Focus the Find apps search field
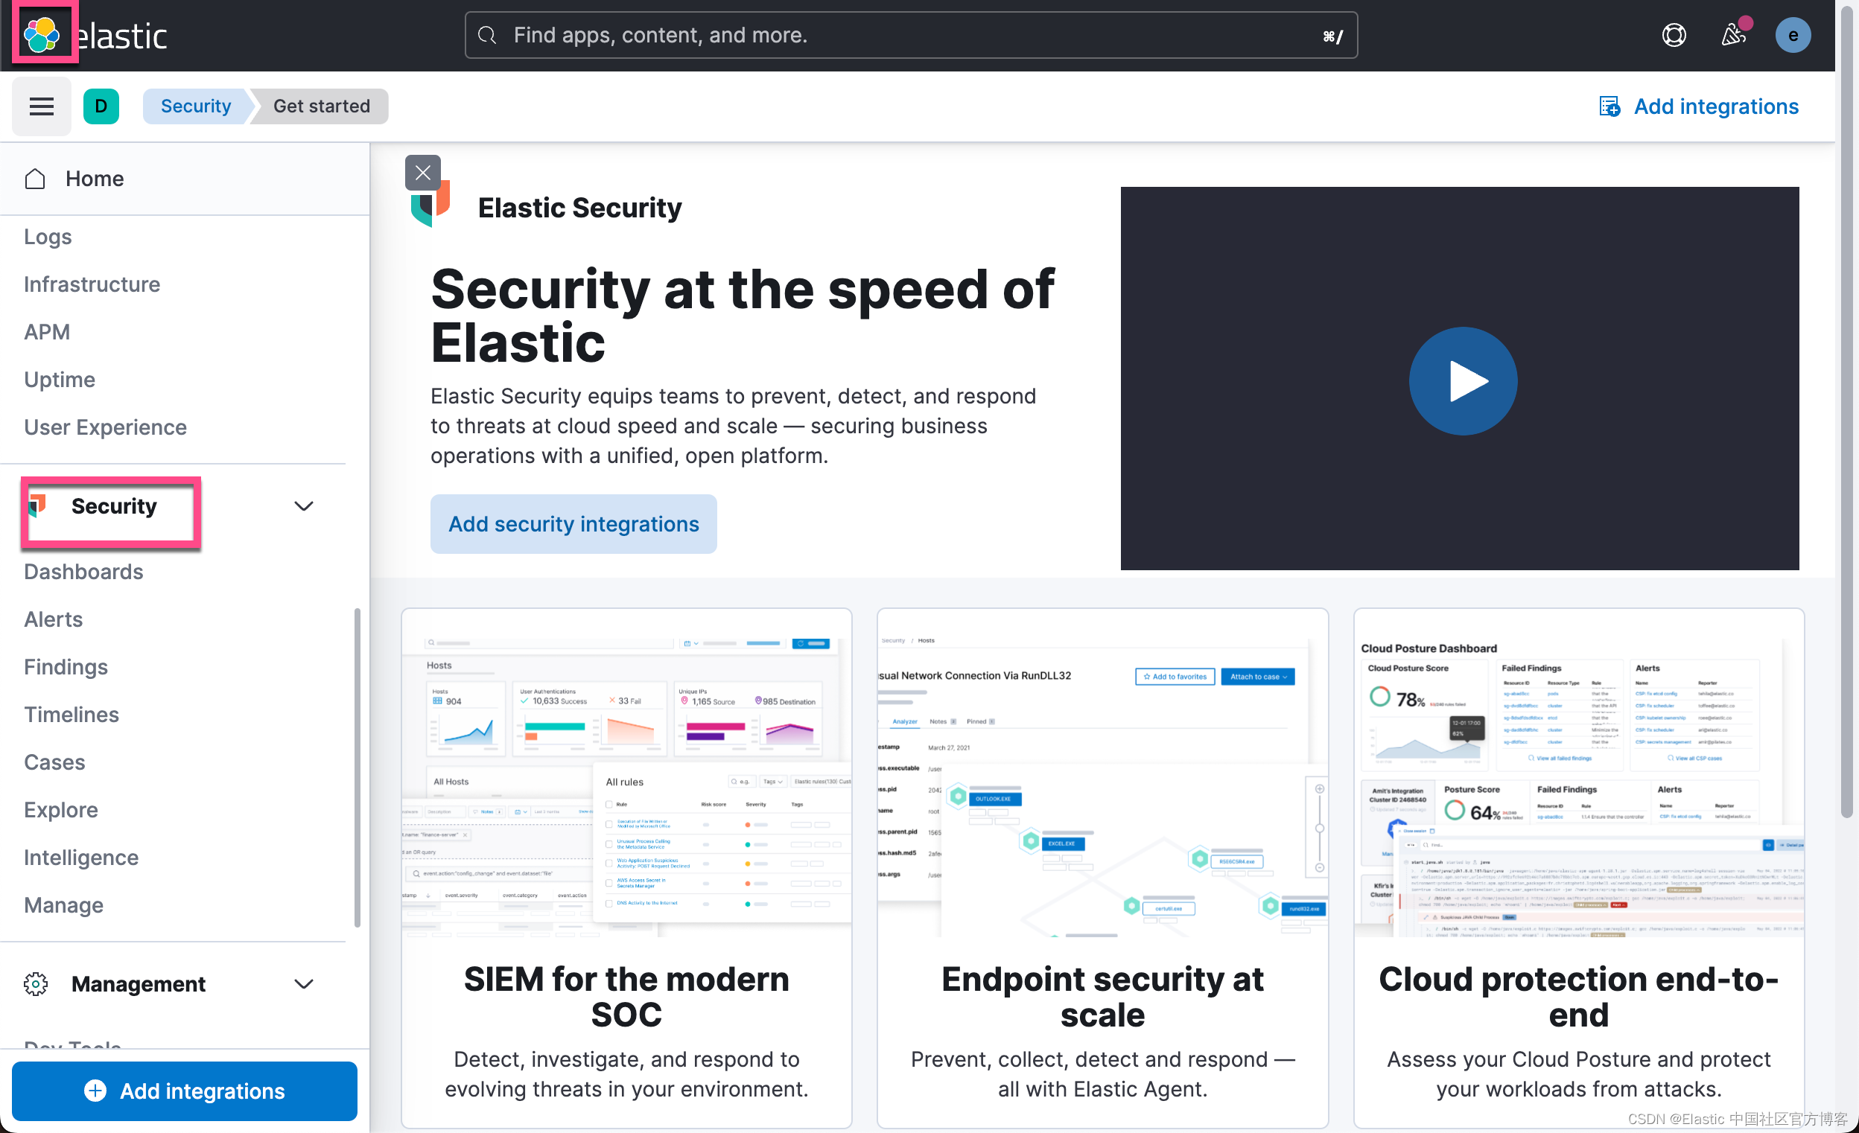The width and height of the screenshot is (1859, 1133). [911, 35]
